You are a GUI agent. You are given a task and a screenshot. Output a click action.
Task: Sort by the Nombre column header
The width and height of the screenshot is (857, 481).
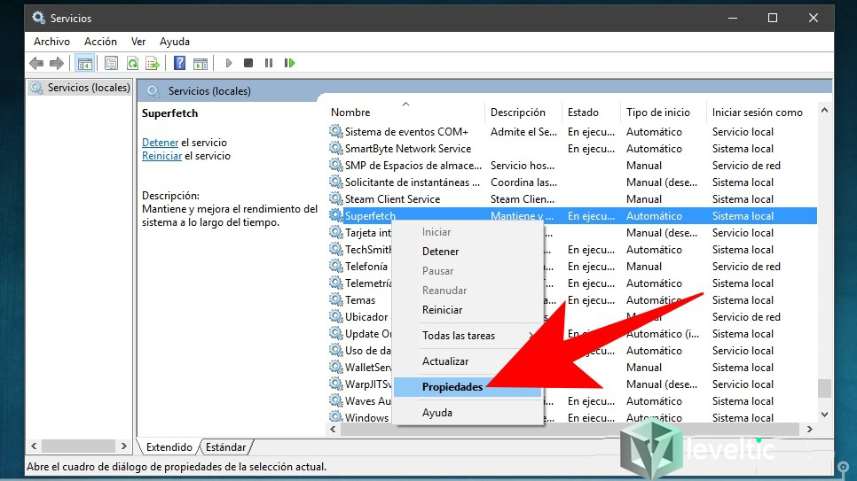point(350,112)
